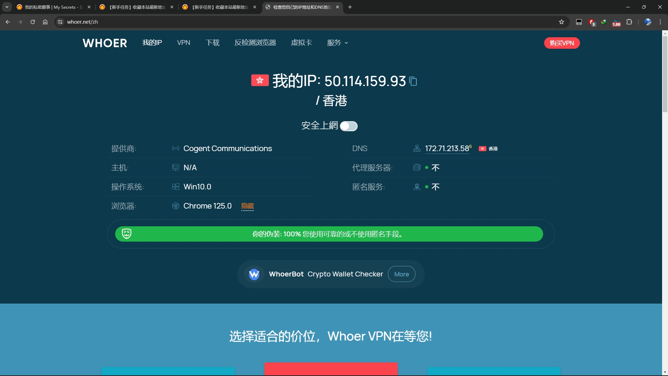
Task: Click the provider signal icon beside Cogent Communications
Action: [x=176, y=149]
